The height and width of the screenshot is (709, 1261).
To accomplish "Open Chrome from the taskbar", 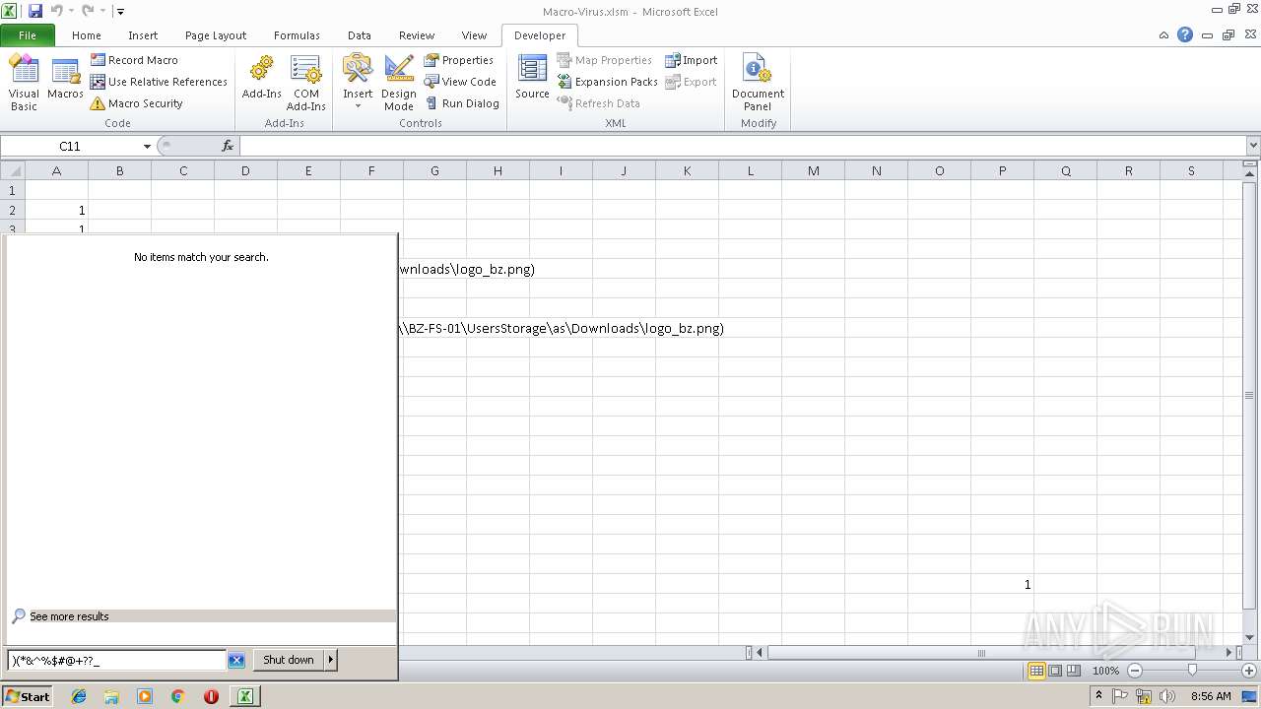I will [x=178, y=696].
